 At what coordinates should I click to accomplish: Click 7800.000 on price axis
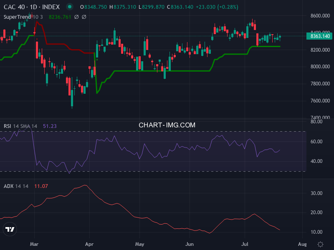coord(320,84)
